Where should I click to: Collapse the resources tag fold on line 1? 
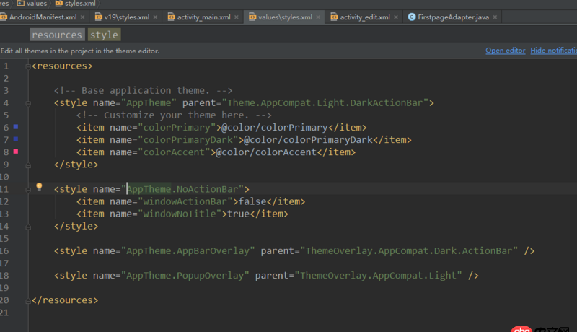point(28,66)
